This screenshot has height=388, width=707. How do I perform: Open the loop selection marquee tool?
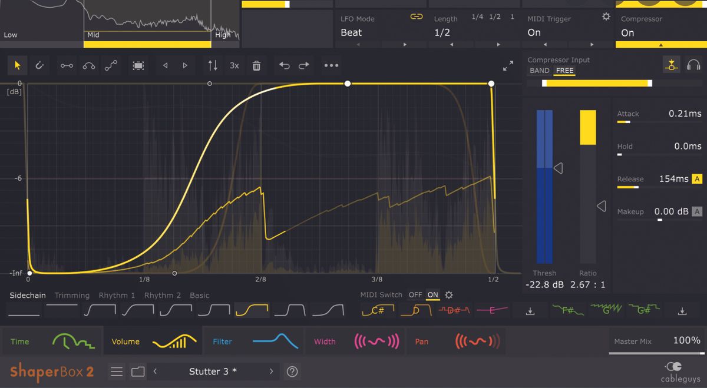138,65
